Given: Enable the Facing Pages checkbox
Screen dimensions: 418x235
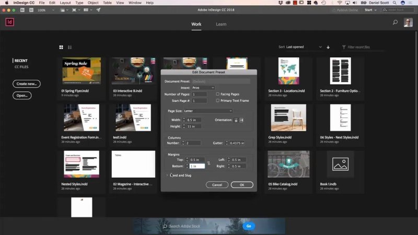Looking at the screenshot, I should [217, 94].
